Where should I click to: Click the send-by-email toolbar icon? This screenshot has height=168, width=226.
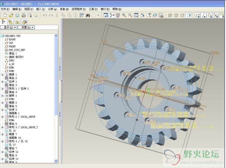[x=30, y=15]
